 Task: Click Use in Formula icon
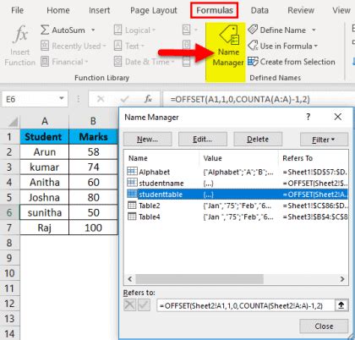click(x=253, y=45)
